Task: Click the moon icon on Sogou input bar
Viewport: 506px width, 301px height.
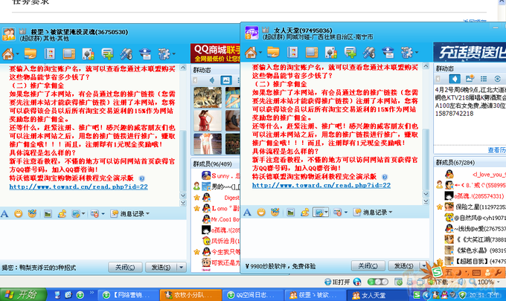Action: pyautogui.click(x=459, y=273)
